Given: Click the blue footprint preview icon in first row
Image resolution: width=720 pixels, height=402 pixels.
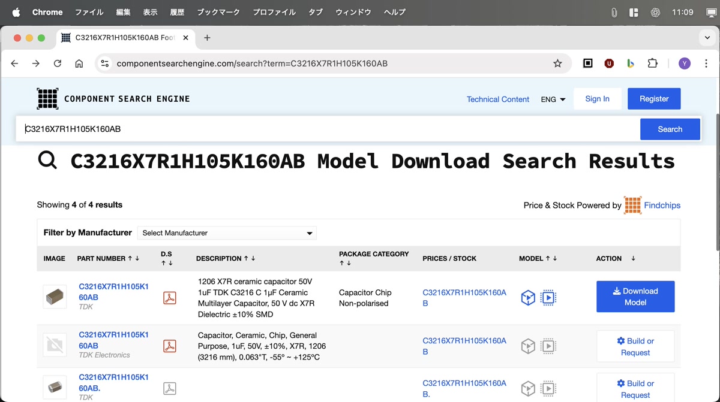Looking at the screenshot, I should tap(548, 298).
